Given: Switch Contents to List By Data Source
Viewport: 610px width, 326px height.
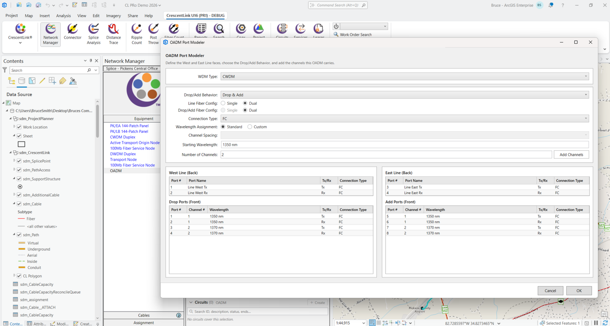Looking at the screenshot, I should (x=22, y=81).
